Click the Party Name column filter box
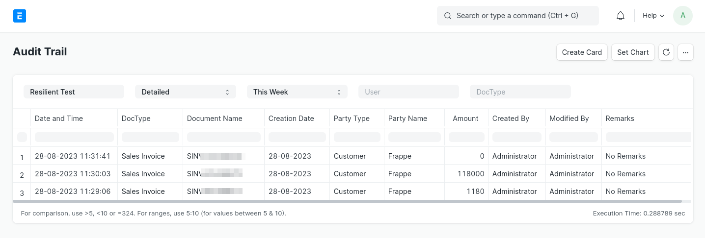The width and height of the screenshot is (705, 238). [x=414, y=137]
